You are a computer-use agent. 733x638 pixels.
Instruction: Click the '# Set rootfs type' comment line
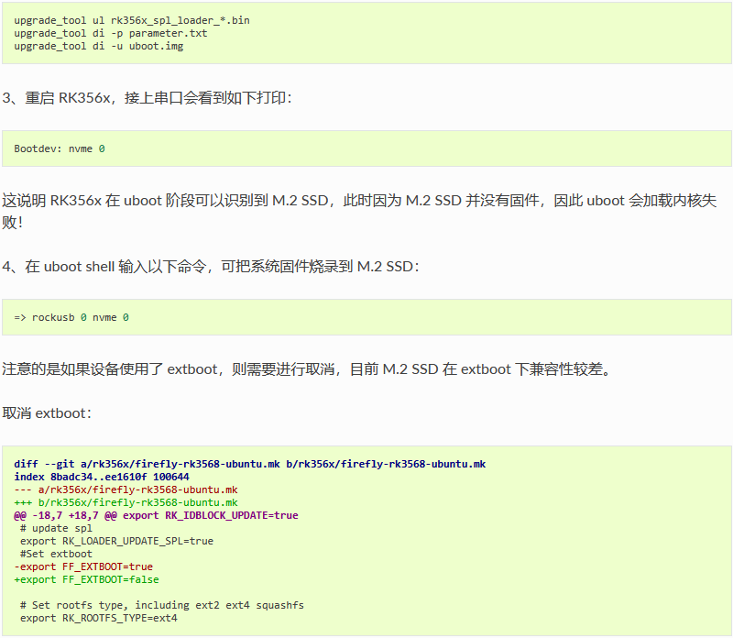(x=162, y=605)
